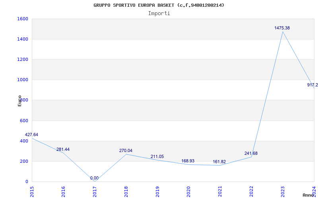The height and width of the screenshot is (199, 318).
Task: Click the 2022 x-axis year label
Action: [252, 191]
